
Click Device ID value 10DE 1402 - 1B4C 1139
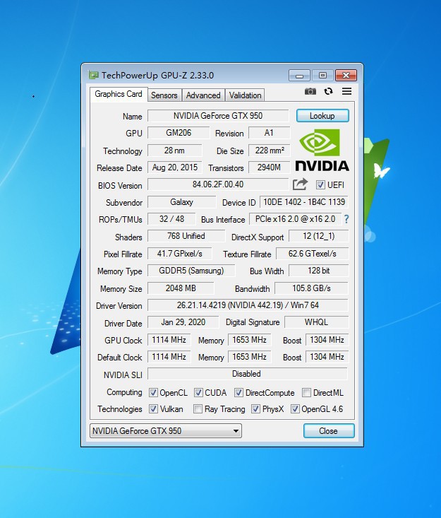point(304,202)
